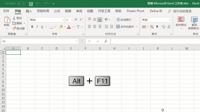Switch to the Insert (插入) tab
This screenshot has width=200, height=112.
pyautogui.click(x=29, y=11)
